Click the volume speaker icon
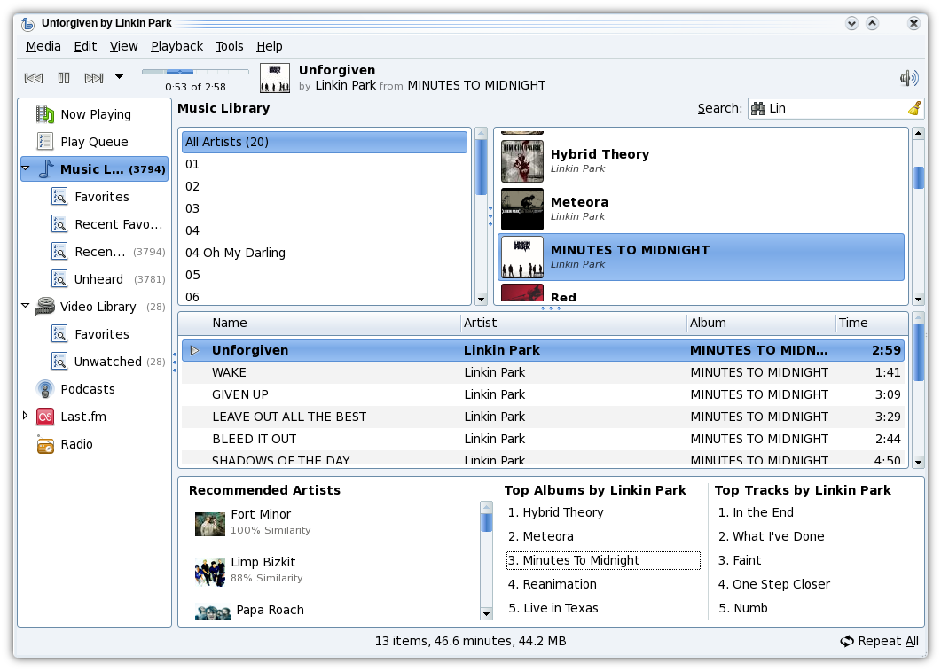The image size is (941, 671). coord(908,78)
